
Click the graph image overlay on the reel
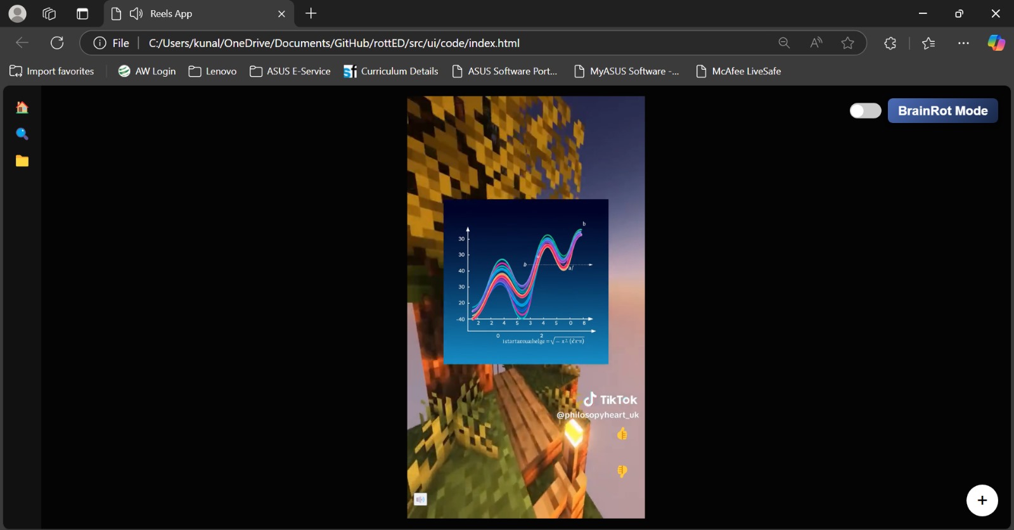(525, 281)
